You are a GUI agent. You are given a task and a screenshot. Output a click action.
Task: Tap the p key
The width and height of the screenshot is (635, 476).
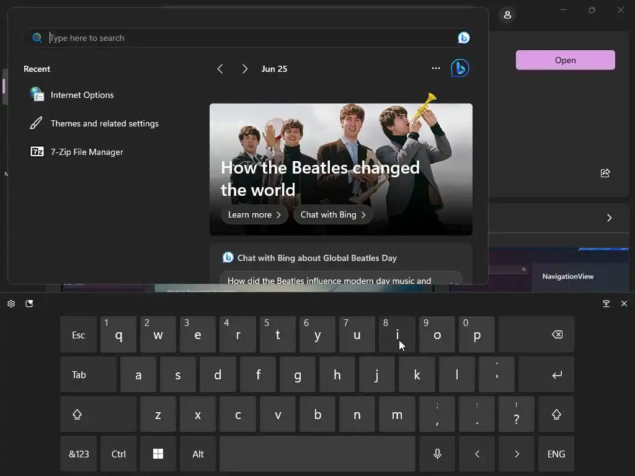pos(477,334)
